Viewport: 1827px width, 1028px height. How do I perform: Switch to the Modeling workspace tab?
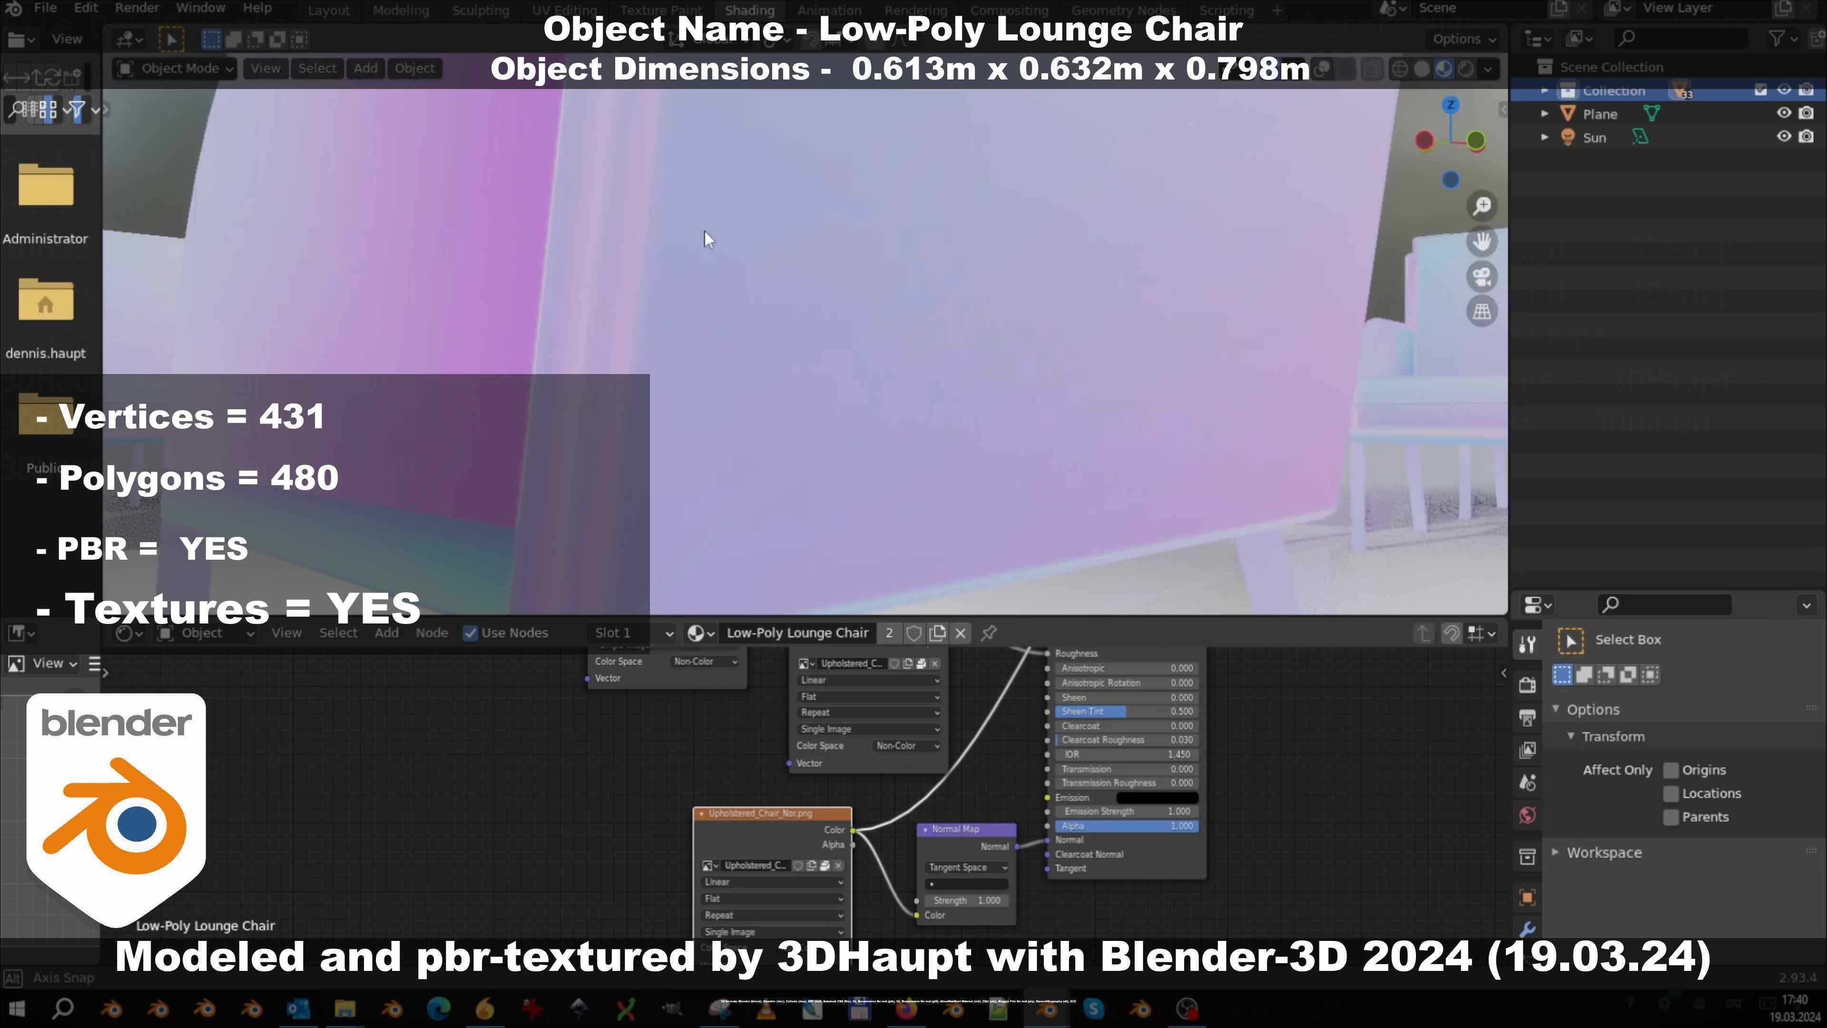401,10
